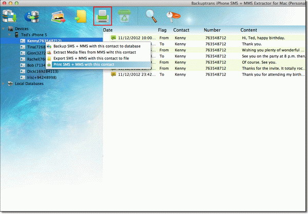Sort by the Contact column header
Image resolution: width=308 pixels, height=214 pixels.
[181, 30]
